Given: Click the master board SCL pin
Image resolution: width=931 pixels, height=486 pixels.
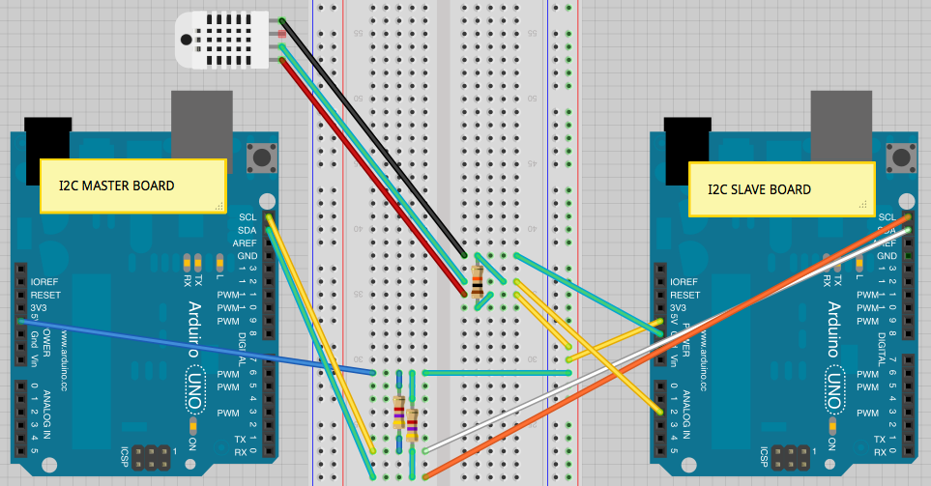Looking at the screenshot, I should 269,217.
